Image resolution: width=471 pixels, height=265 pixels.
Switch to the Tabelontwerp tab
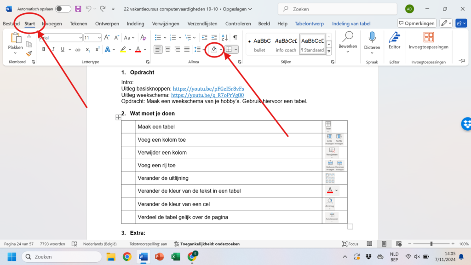coord(309,23)
